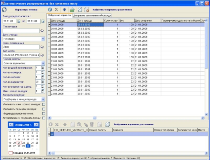The image size is (210, 160).
Task: Select day 21 in the calendar
Action: pyautogui.click(x=19, y=143)
